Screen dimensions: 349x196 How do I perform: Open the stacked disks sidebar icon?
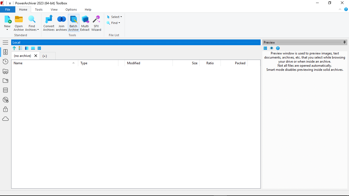(5, 90)
